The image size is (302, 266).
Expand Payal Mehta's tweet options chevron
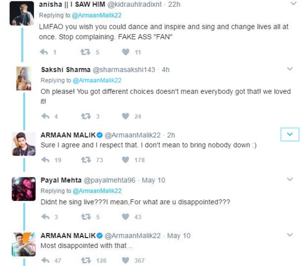290,179
